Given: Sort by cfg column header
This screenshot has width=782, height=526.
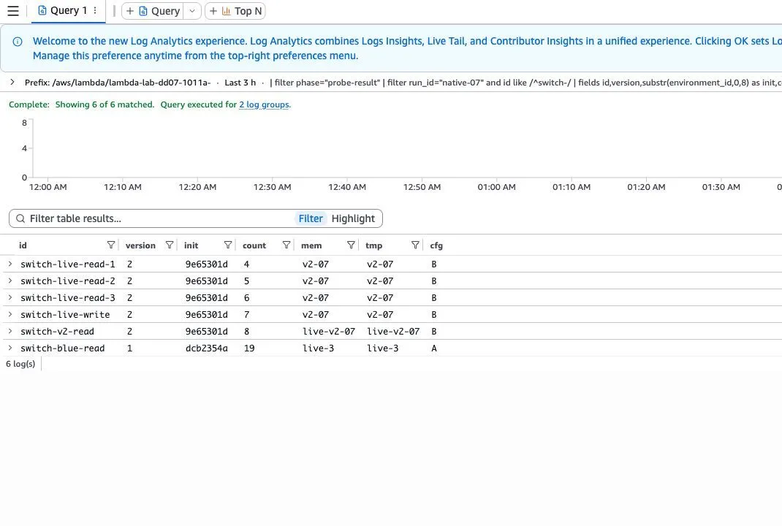Looking at the screenshot, I should [x=436, y=245].
